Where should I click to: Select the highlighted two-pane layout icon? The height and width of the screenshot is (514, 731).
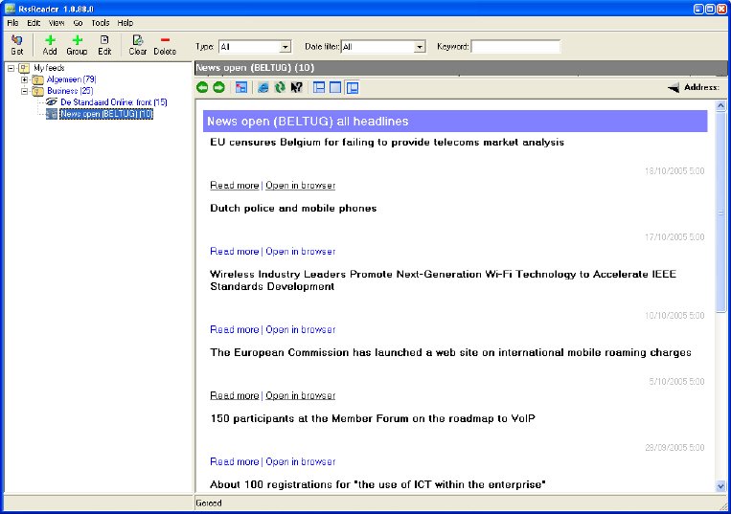tap(353, 87)
